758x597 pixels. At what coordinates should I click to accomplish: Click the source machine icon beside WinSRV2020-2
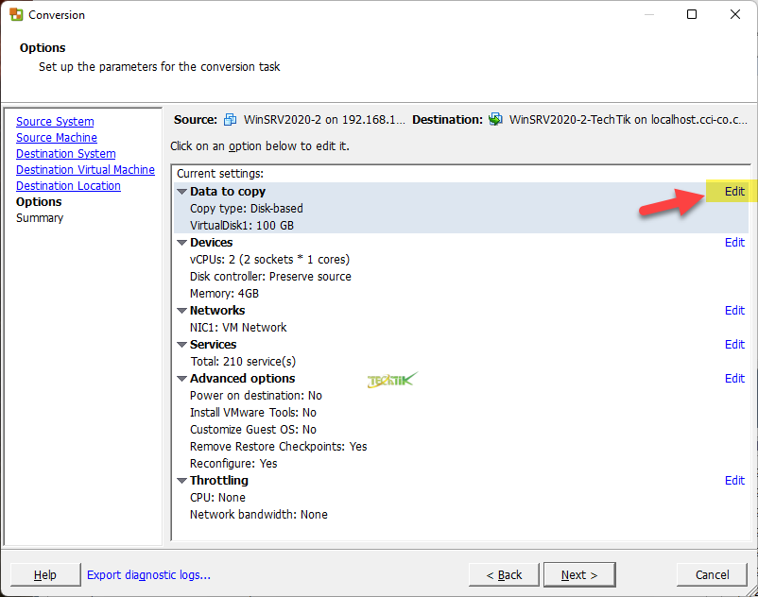click(230, 119)
